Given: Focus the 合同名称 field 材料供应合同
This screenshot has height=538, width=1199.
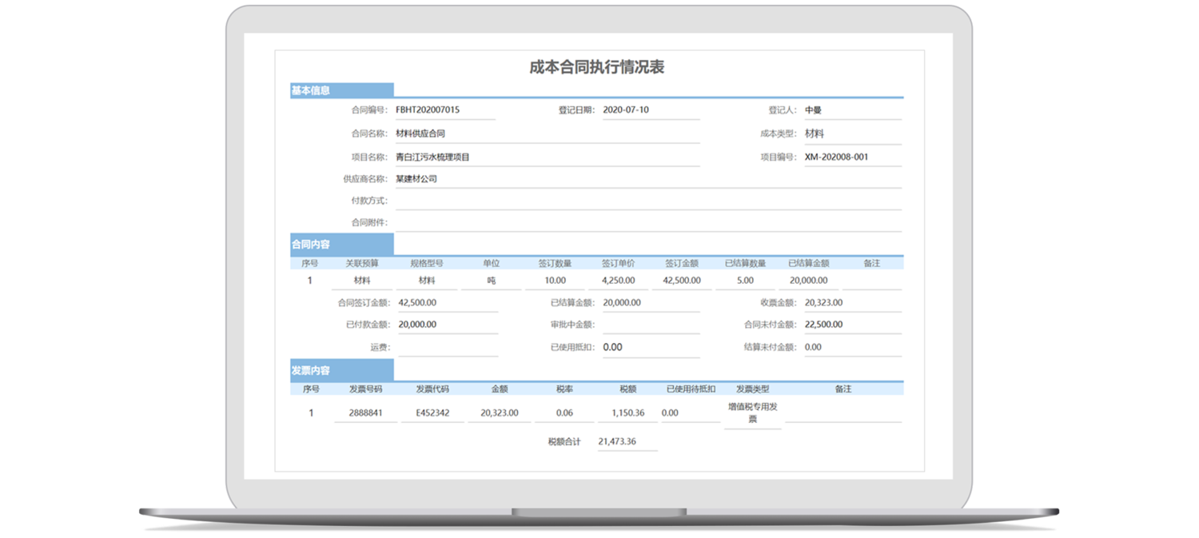Looking at the screenshot, I should [547, 134].
